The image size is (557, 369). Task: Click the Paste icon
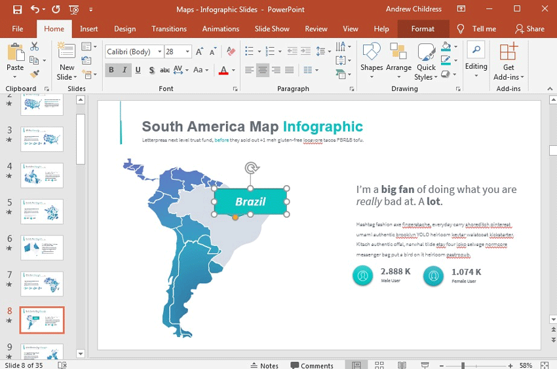(x=15, y=52)
